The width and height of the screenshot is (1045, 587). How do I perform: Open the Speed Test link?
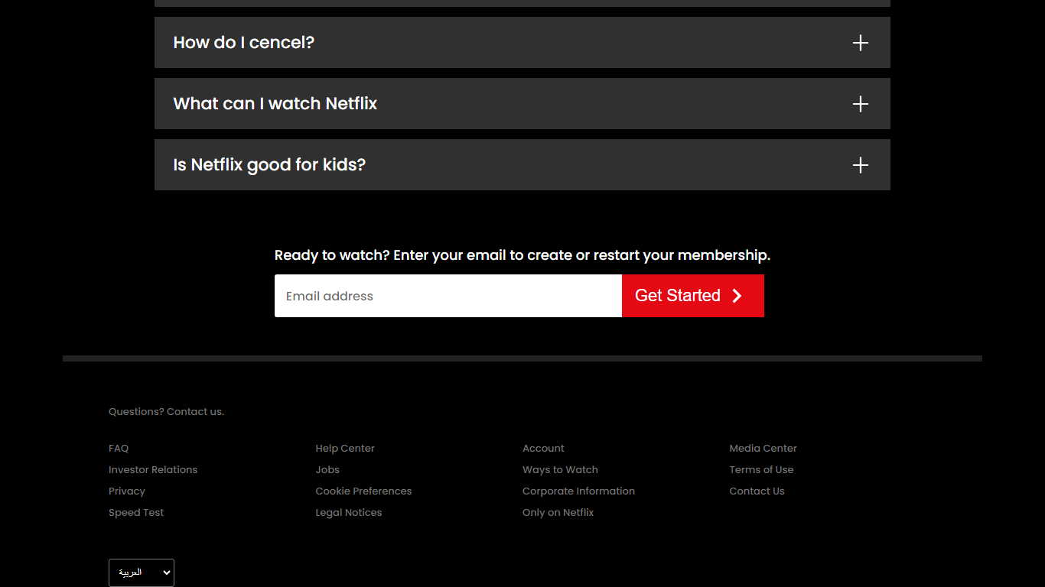(x=136, y=513)
